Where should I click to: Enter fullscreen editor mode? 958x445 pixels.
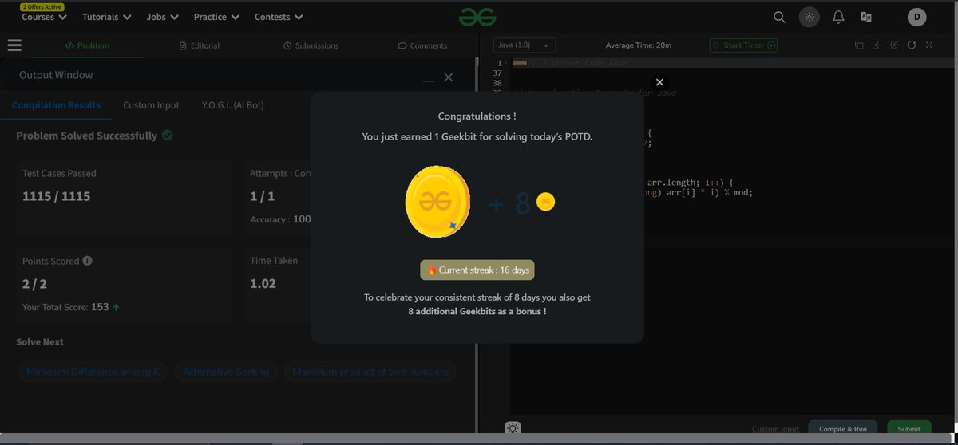(x=928, y=45)
